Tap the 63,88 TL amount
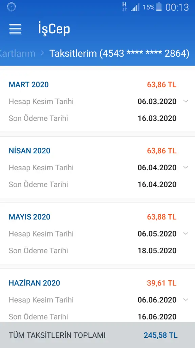Viewport: 195px width, 348px height. point(162,217)
